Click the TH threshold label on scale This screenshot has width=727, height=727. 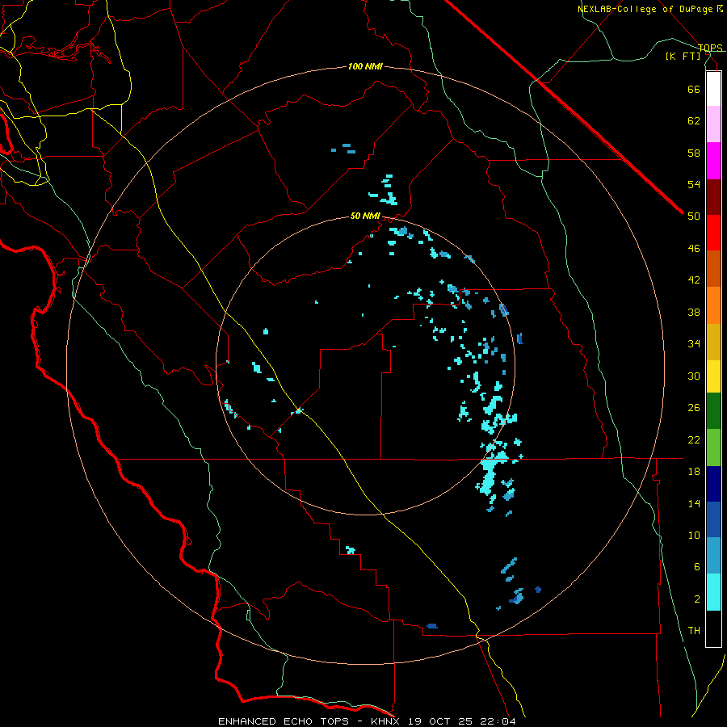(x=694, y=631)
